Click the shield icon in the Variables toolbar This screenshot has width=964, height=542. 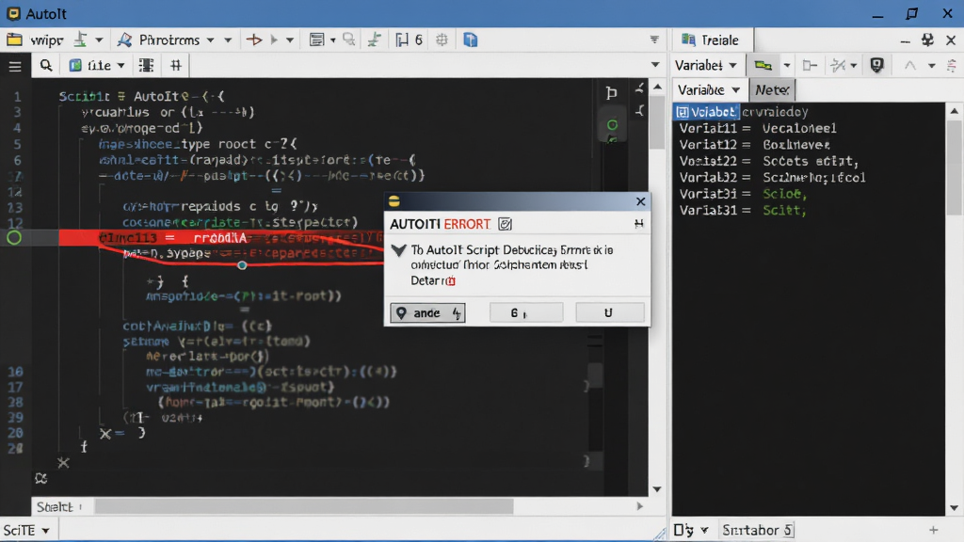(x=876, y=65)
